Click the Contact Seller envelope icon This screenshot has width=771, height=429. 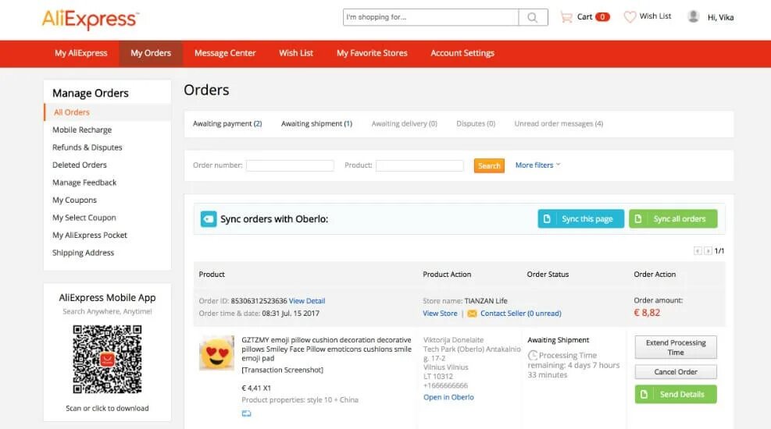coord(472,314)
